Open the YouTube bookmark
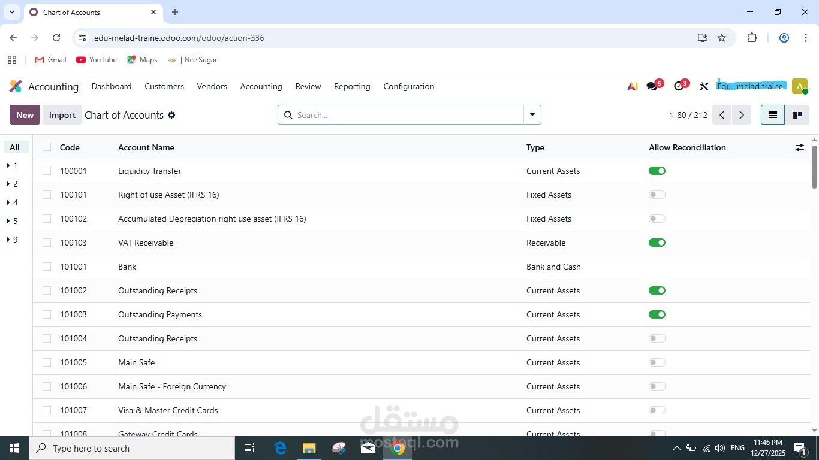The width and height of the screenshot is (819, 460). 97,60
